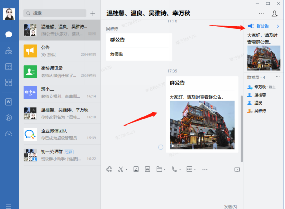
Task: Open the Calendar icon in sidebar
Action: coord(9,67)
